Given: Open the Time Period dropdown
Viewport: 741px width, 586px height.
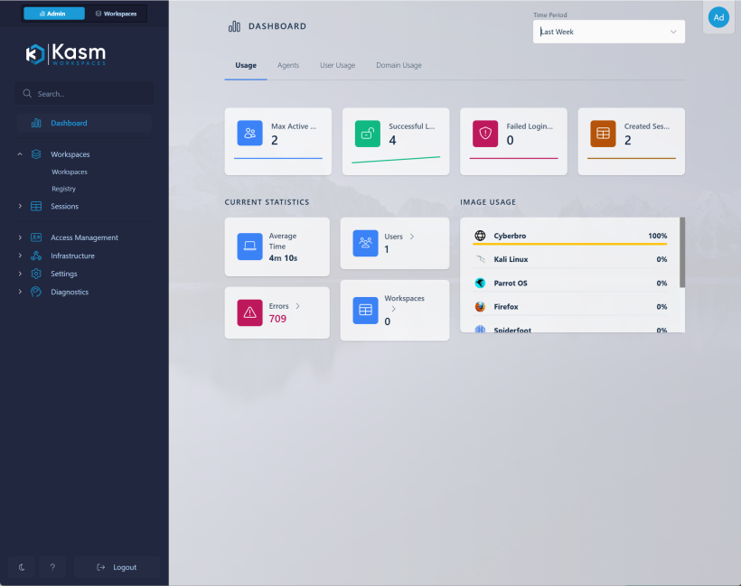Looking at the screenshot, I should pos(608,31).
